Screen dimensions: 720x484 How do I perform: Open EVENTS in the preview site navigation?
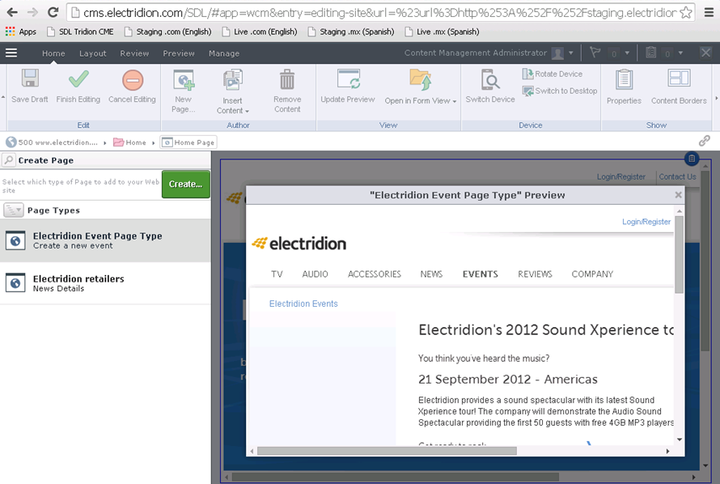click(481, 274)
